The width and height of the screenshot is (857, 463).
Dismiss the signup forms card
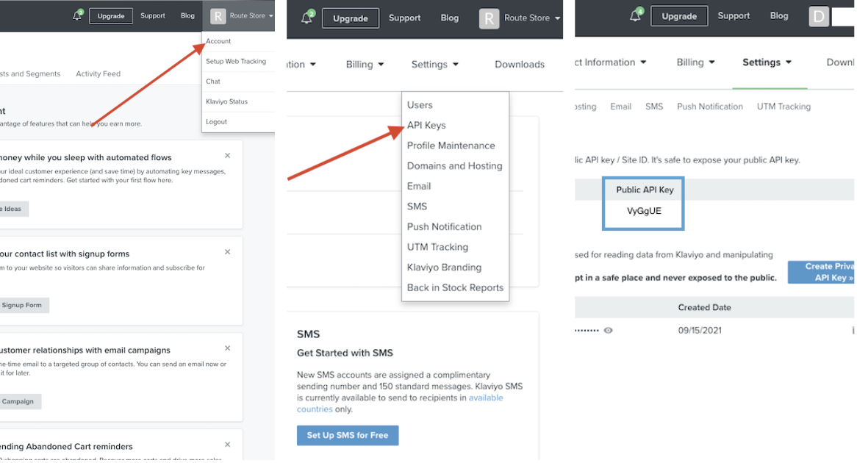(227, 252)
